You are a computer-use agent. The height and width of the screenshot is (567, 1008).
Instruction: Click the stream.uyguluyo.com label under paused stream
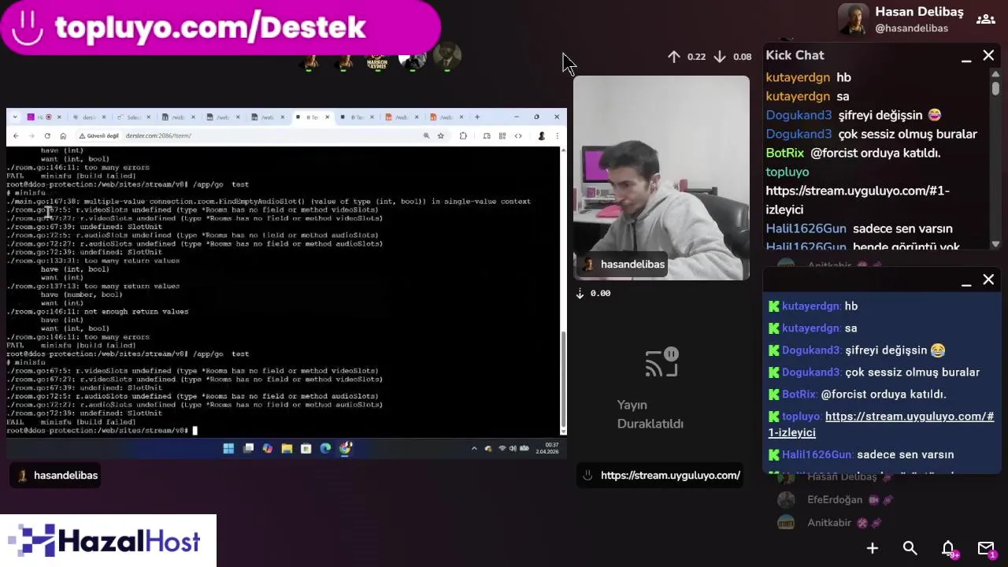[x=661, y=476]
